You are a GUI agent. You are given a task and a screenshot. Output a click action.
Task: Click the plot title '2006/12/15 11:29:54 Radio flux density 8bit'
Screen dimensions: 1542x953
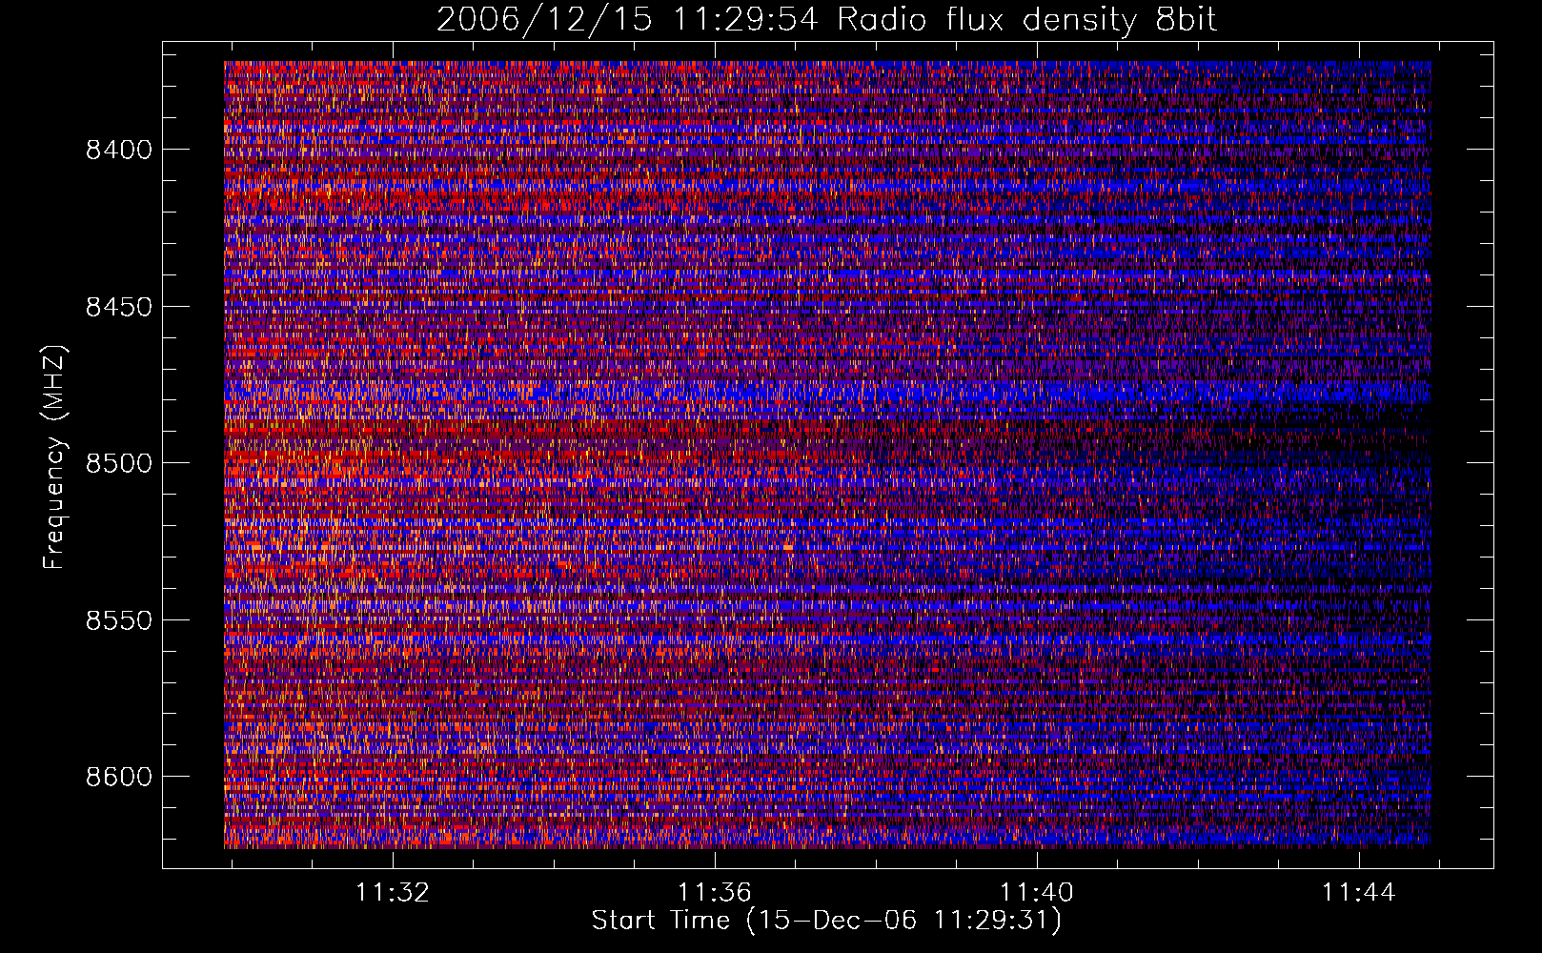(826, 20)
